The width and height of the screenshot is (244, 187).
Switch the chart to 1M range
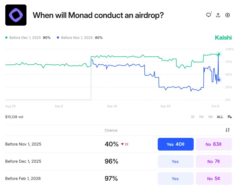tap(210, 117)
